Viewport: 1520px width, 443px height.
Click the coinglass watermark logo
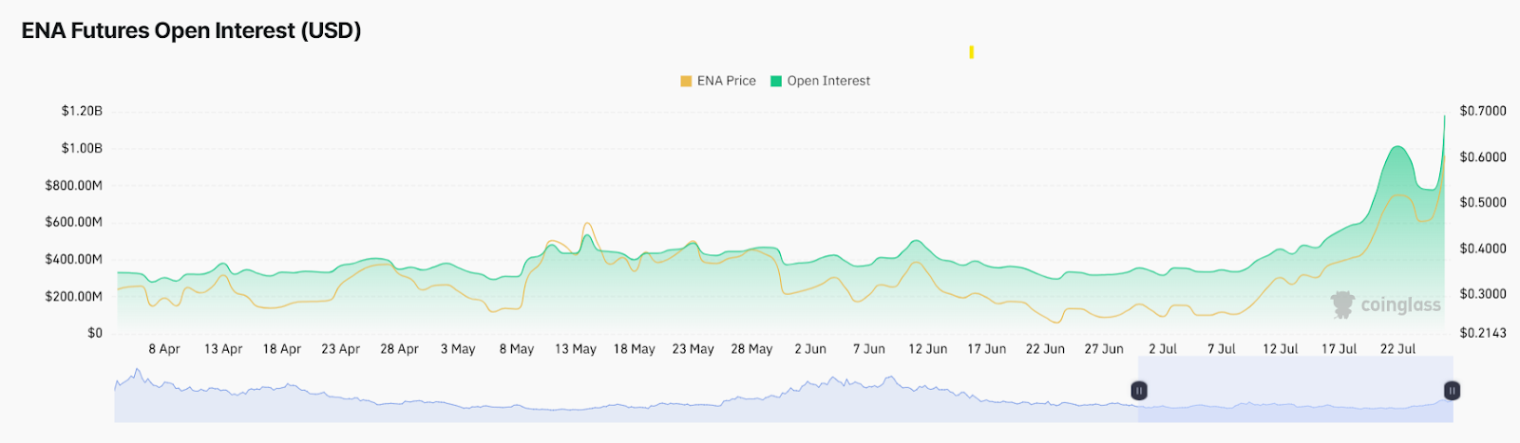coord(1386,305)
